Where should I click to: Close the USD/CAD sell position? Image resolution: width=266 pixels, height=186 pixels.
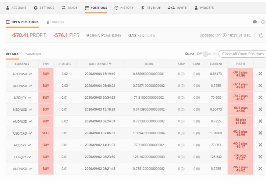point(260,133)
